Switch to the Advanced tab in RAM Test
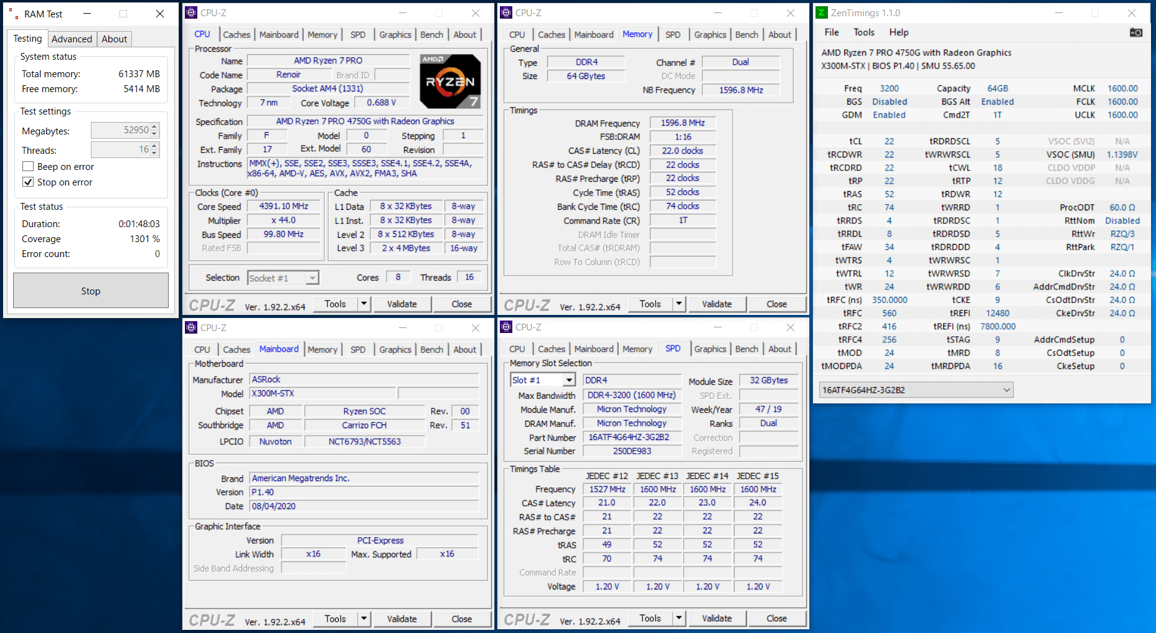 point(72,39)
